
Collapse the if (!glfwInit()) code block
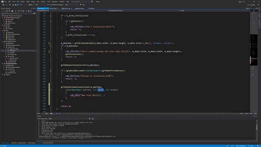pyautogui.click(x=51, y=21)
